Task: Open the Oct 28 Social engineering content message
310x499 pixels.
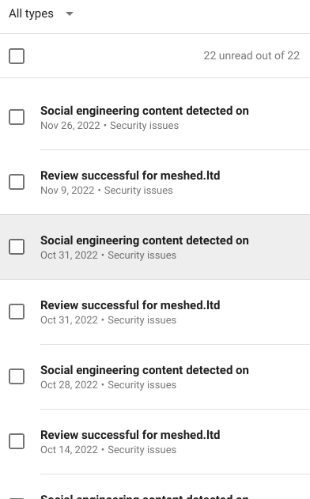Action: [145, 370]
